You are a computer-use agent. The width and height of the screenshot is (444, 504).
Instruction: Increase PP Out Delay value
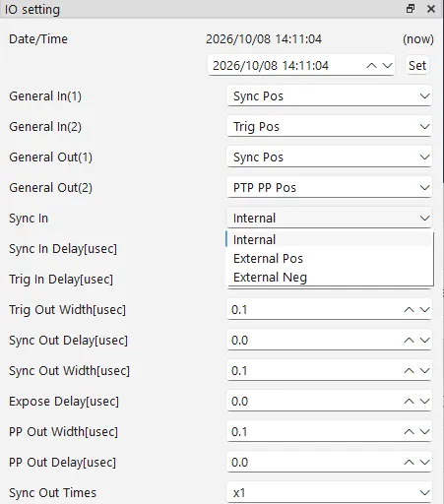(409, 463)
